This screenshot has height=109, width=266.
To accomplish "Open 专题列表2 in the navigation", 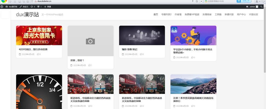I will 166,14.
